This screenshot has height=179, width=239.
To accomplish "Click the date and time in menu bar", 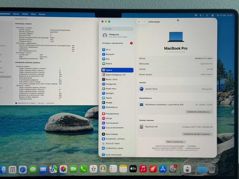I will point(224,15).
